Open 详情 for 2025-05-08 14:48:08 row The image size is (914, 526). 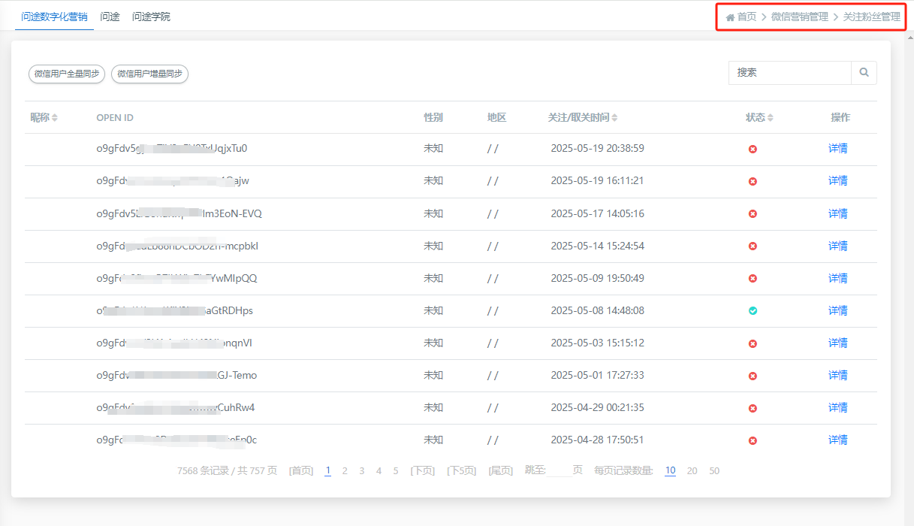click(x=838, y=310)
